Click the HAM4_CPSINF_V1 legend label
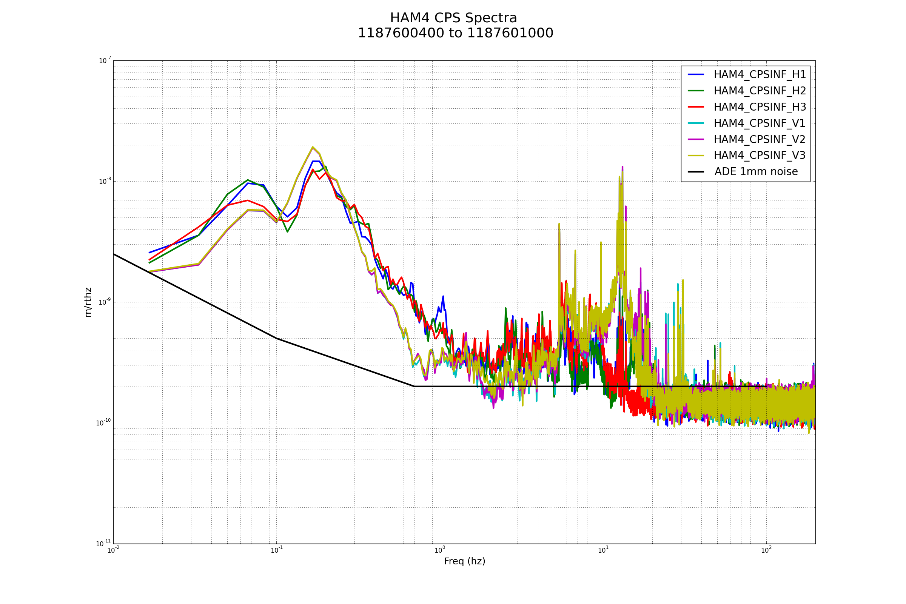 760,123
